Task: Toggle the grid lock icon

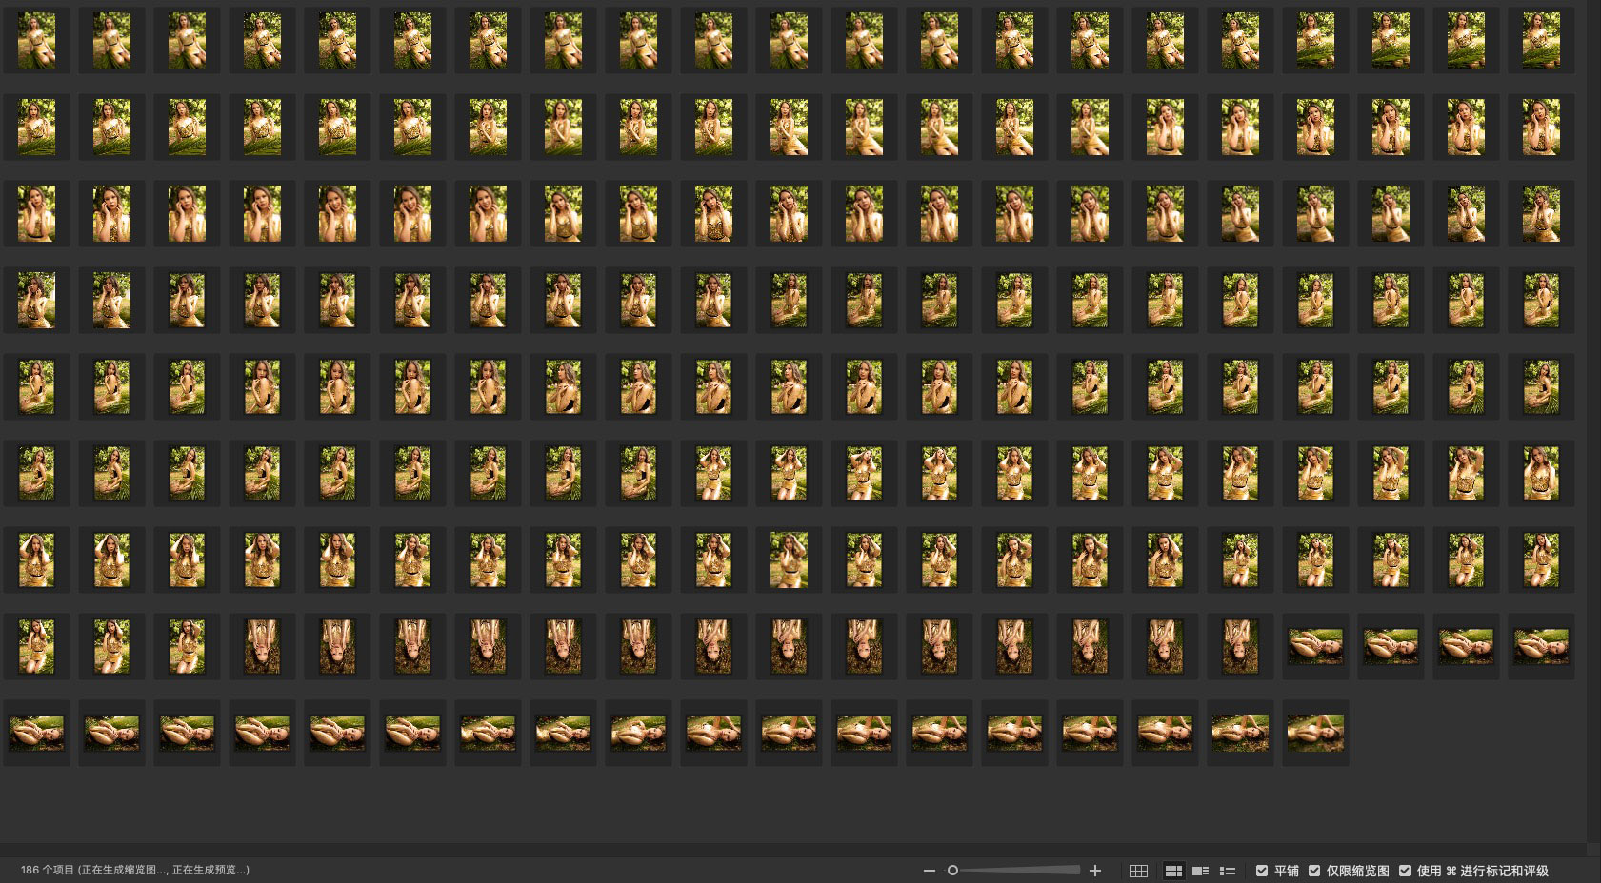Action: (x=1138, y=871)
